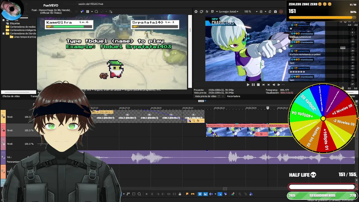Close the 'Vista previa de vídeo' tab

tap(223, 96)
